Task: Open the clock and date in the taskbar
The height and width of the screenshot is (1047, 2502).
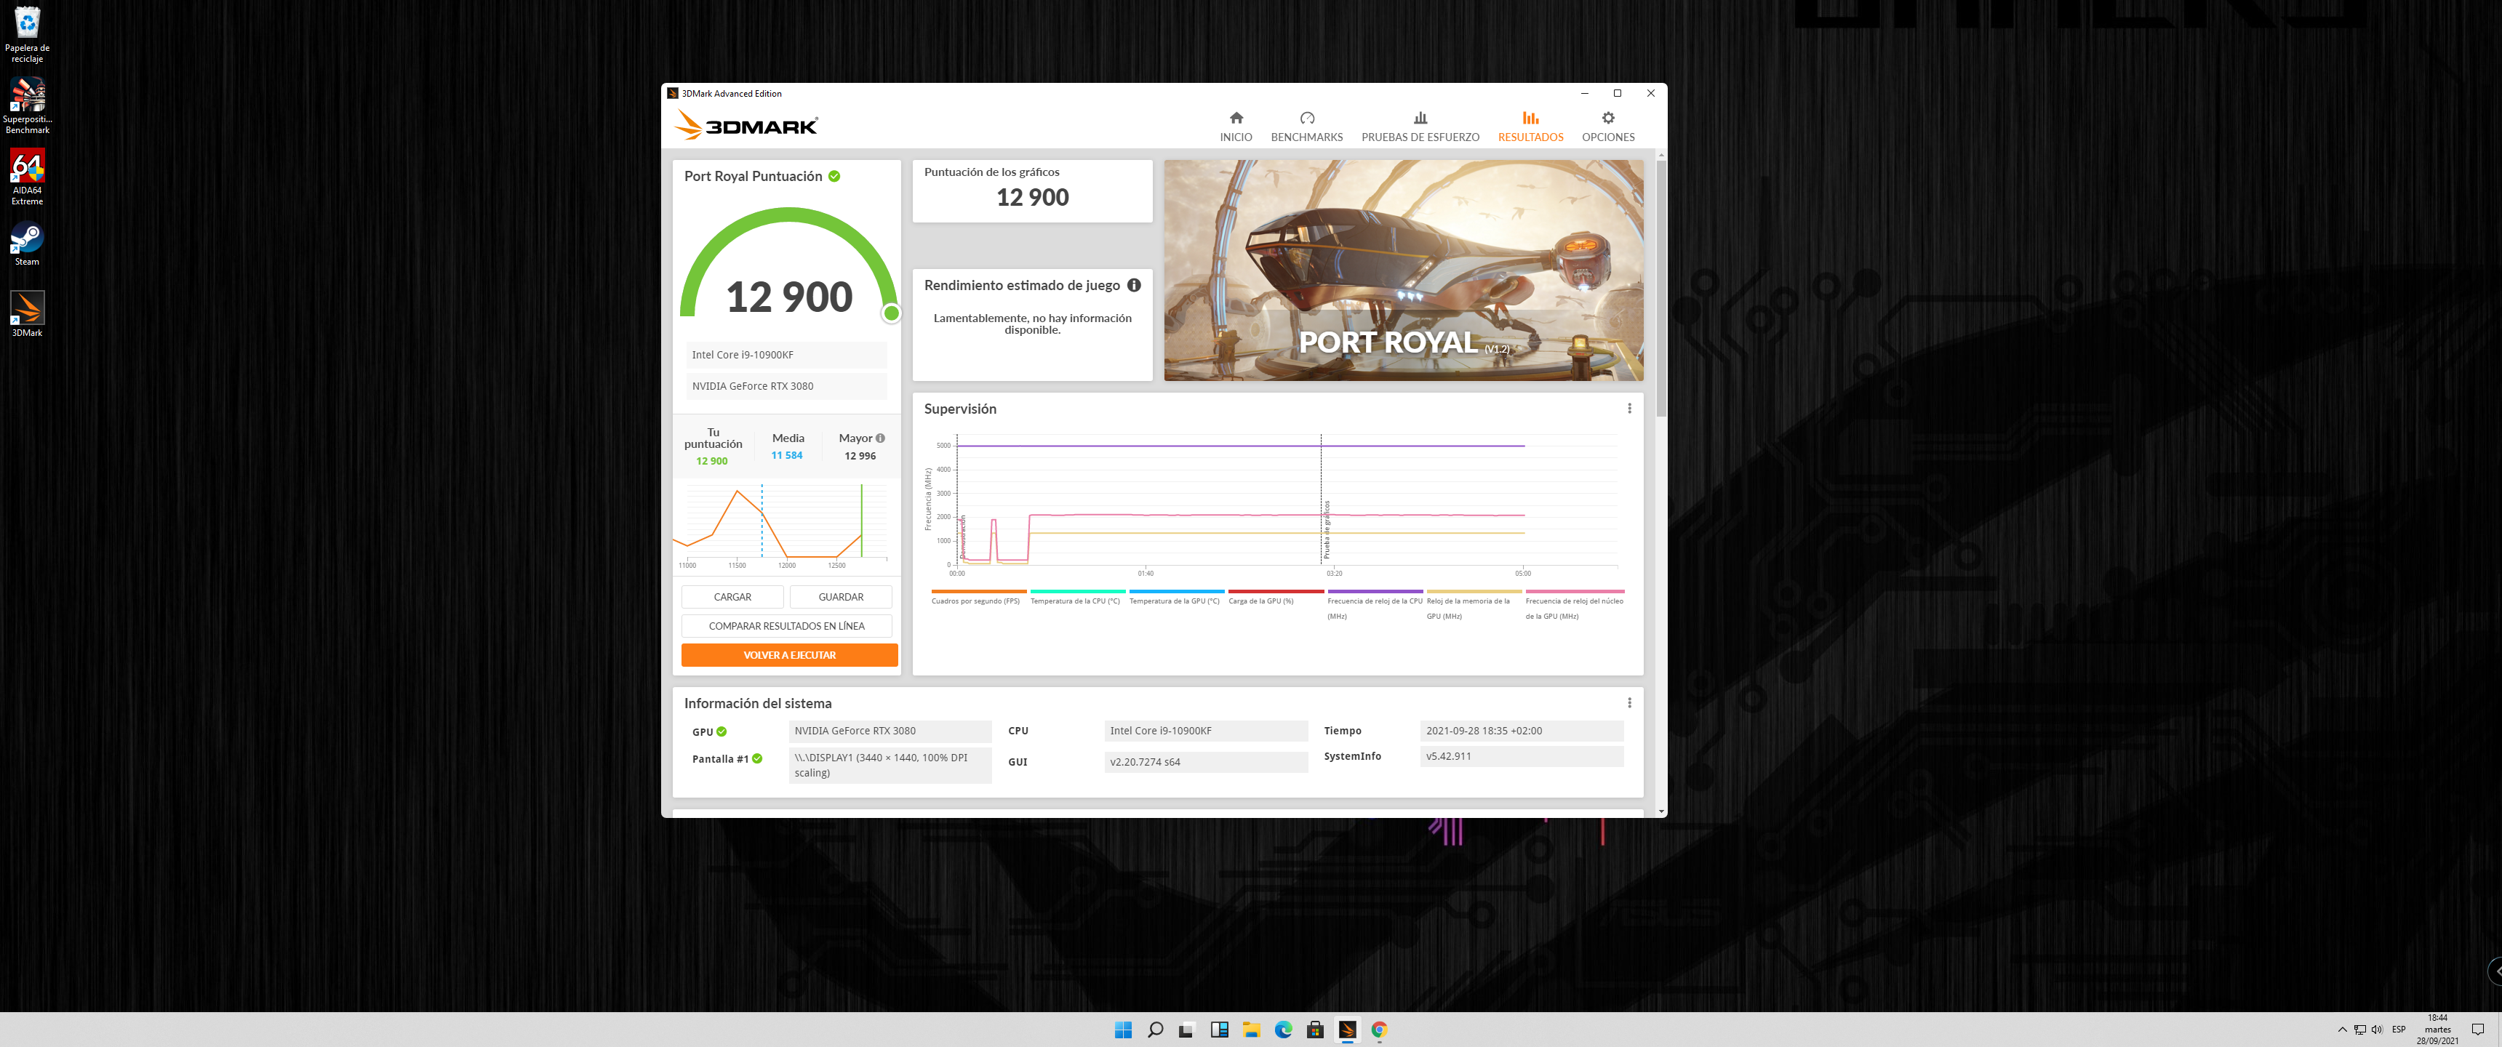Action: click(2437, 1030)
